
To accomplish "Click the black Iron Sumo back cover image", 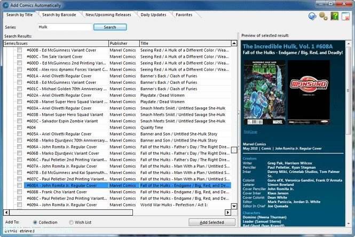I will point(309,92).
